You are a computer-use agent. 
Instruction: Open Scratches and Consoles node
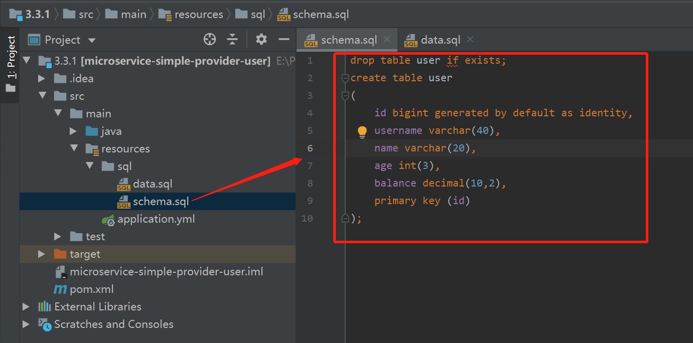pyautogui.click(x=113, y=324)
